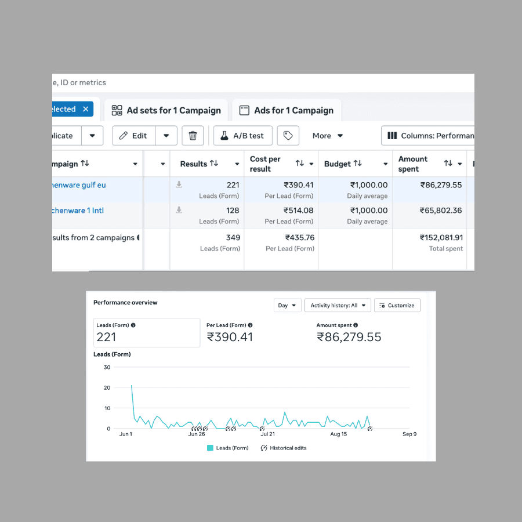Click download icon in Intl campaign row
The height and width of the screenshot is (522, 522).
pyautogui.click(x=179, y=210)
